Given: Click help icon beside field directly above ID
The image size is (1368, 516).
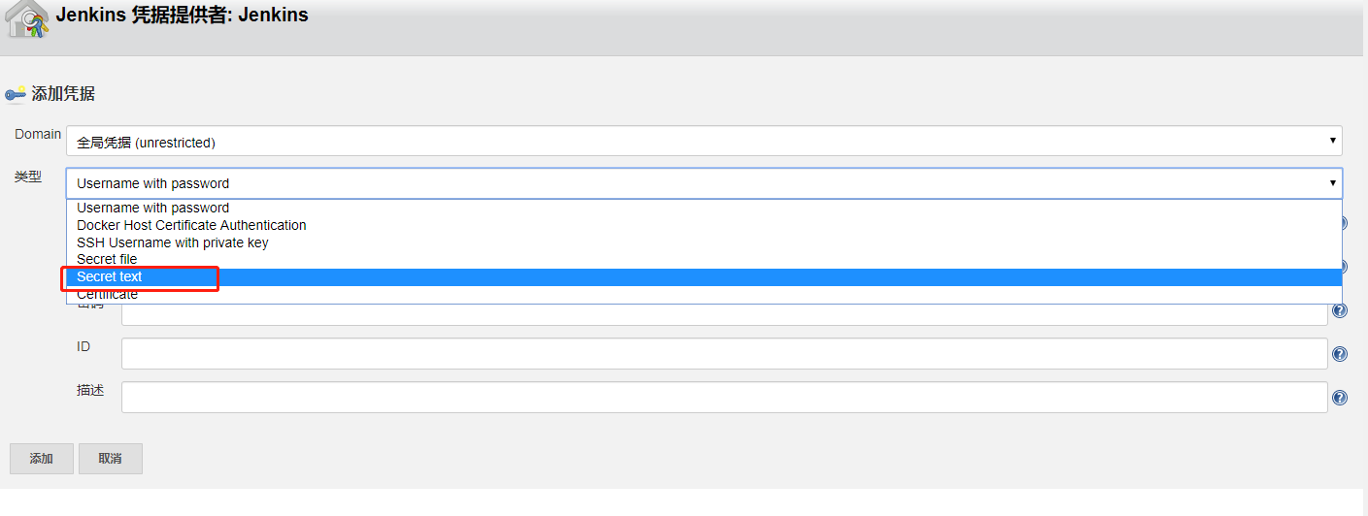Looking at the screenshot, I should [1340, 310].
